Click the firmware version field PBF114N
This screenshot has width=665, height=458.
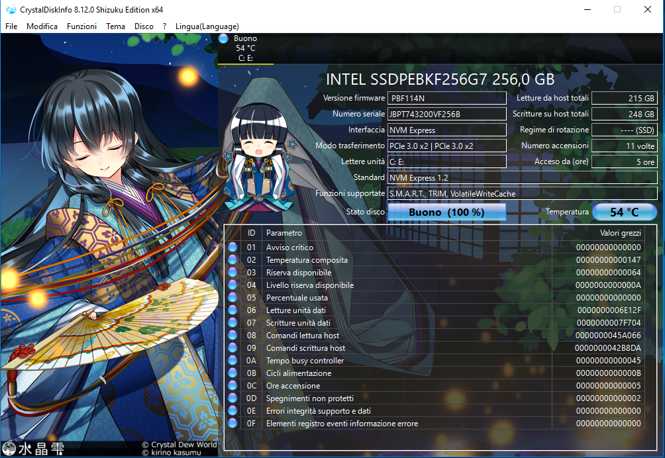(x=447, y=99)
